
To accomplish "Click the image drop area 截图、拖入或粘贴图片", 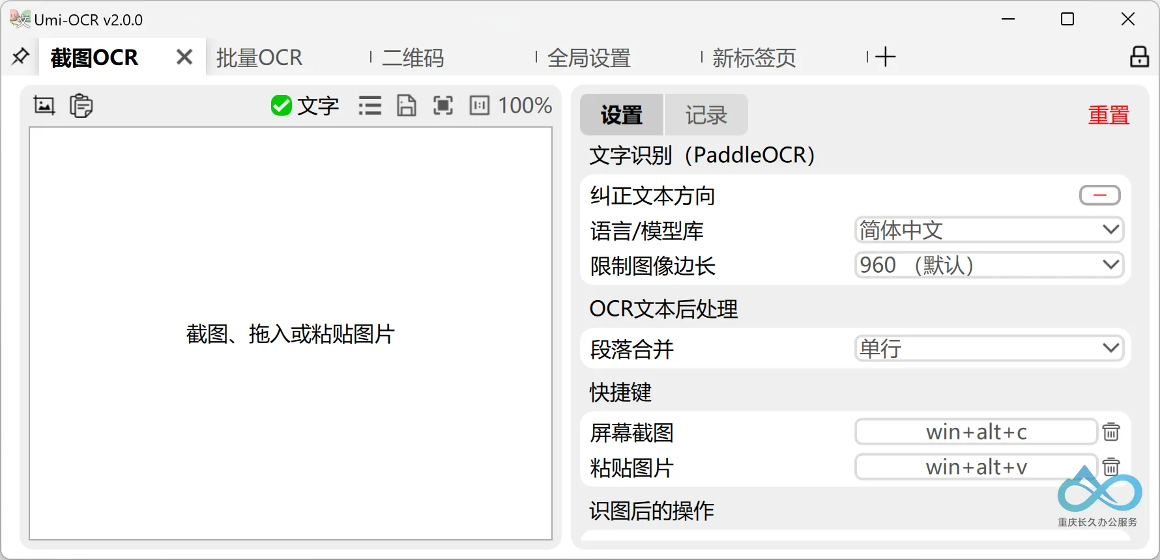I will (x=291, y=333).
